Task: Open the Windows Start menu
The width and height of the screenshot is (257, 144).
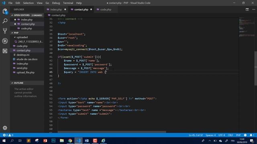Action: (x=4, y=140)
